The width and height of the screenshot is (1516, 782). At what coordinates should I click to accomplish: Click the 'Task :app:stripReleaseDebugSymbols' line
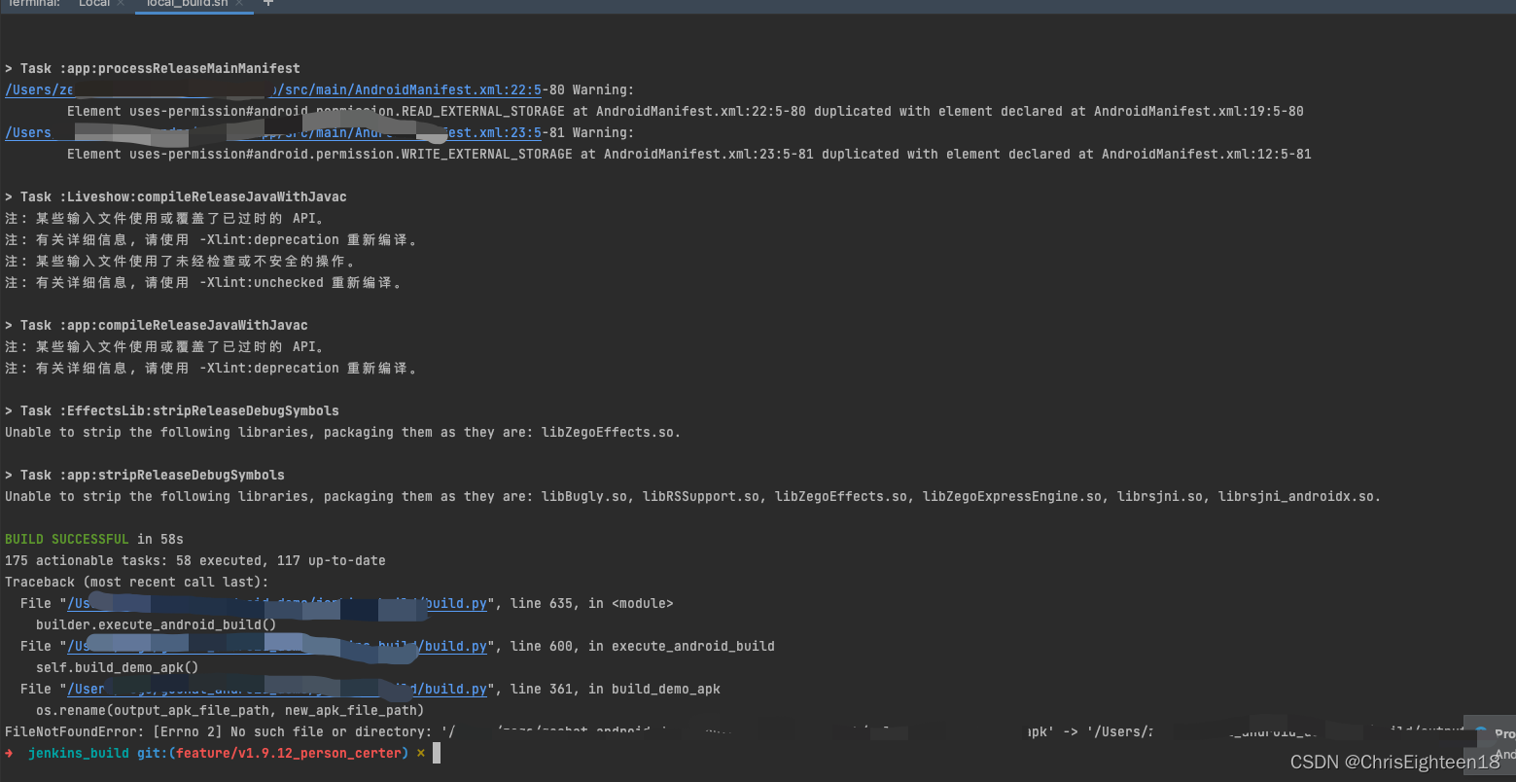tap(145, 475)
